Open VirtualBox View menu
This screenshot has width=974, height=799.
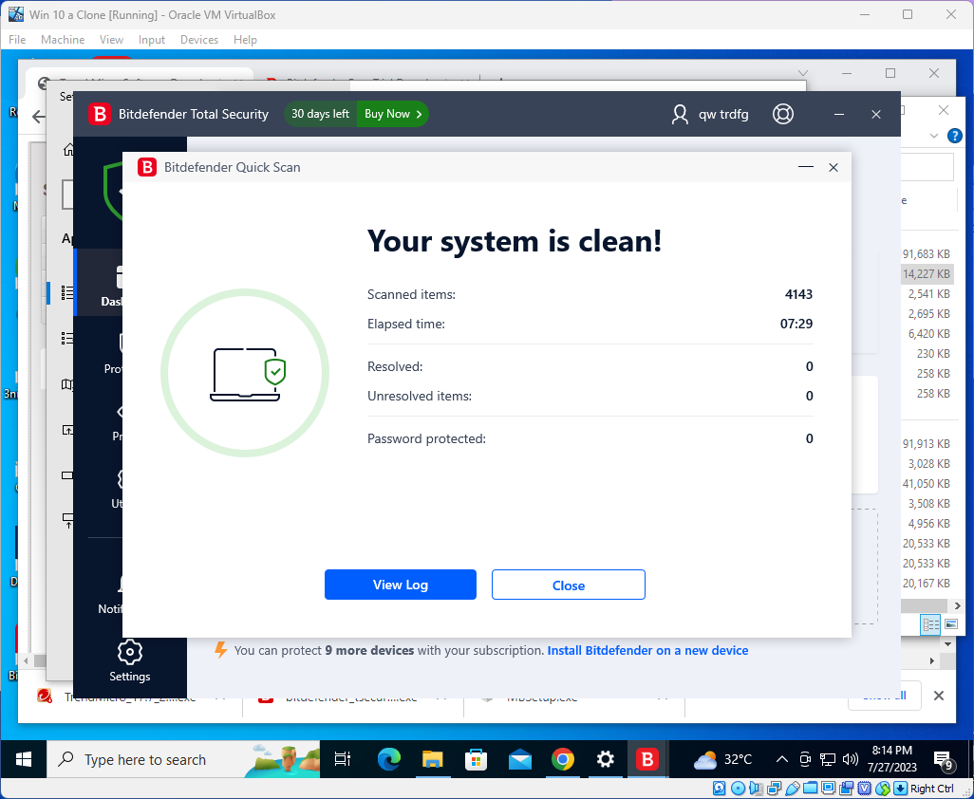pos(111,40)
